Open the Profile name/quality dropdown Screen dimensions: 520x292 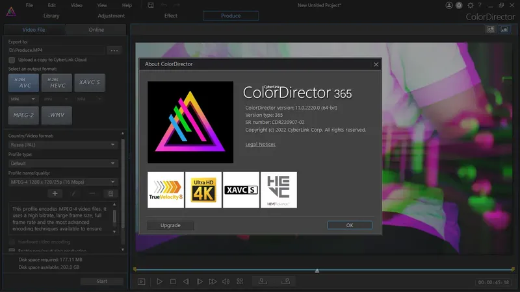click(63, 182)
